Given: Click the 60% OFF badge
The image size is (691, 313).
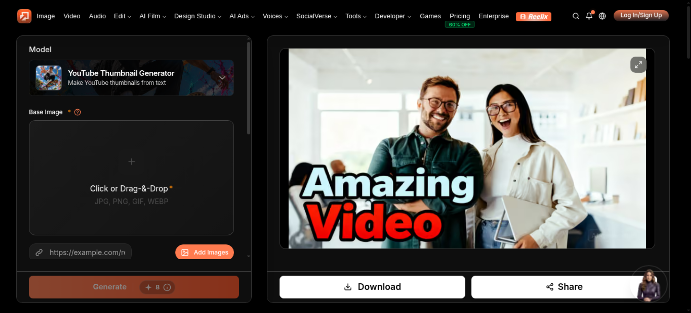Looking at the screenshot, I should [460, 24].
